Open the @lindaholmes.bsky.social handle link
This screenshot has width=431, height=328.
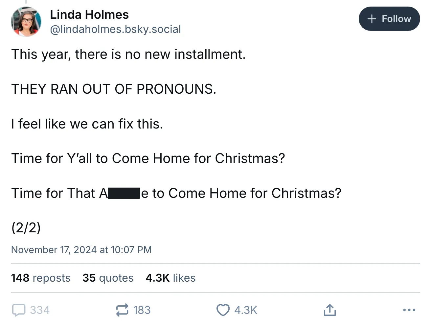coord(115,29)
